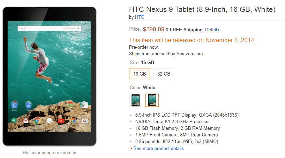The image size is (285, 158).
Task: Expand See more product details
Action: [158, 148]
